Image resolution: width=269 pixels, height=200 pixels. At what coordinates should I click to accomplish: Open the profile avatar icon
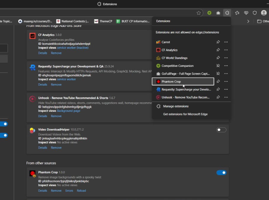pos(264,13)
